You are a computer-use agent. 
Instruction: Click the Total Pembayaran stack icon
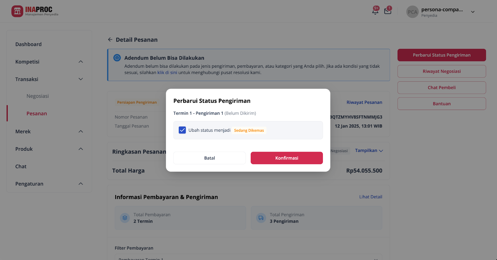click(125, 218)
